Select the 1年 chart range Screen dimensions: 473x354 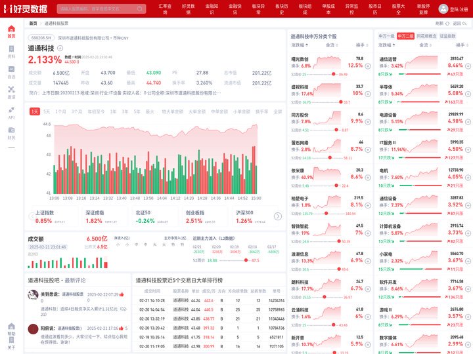113,111
